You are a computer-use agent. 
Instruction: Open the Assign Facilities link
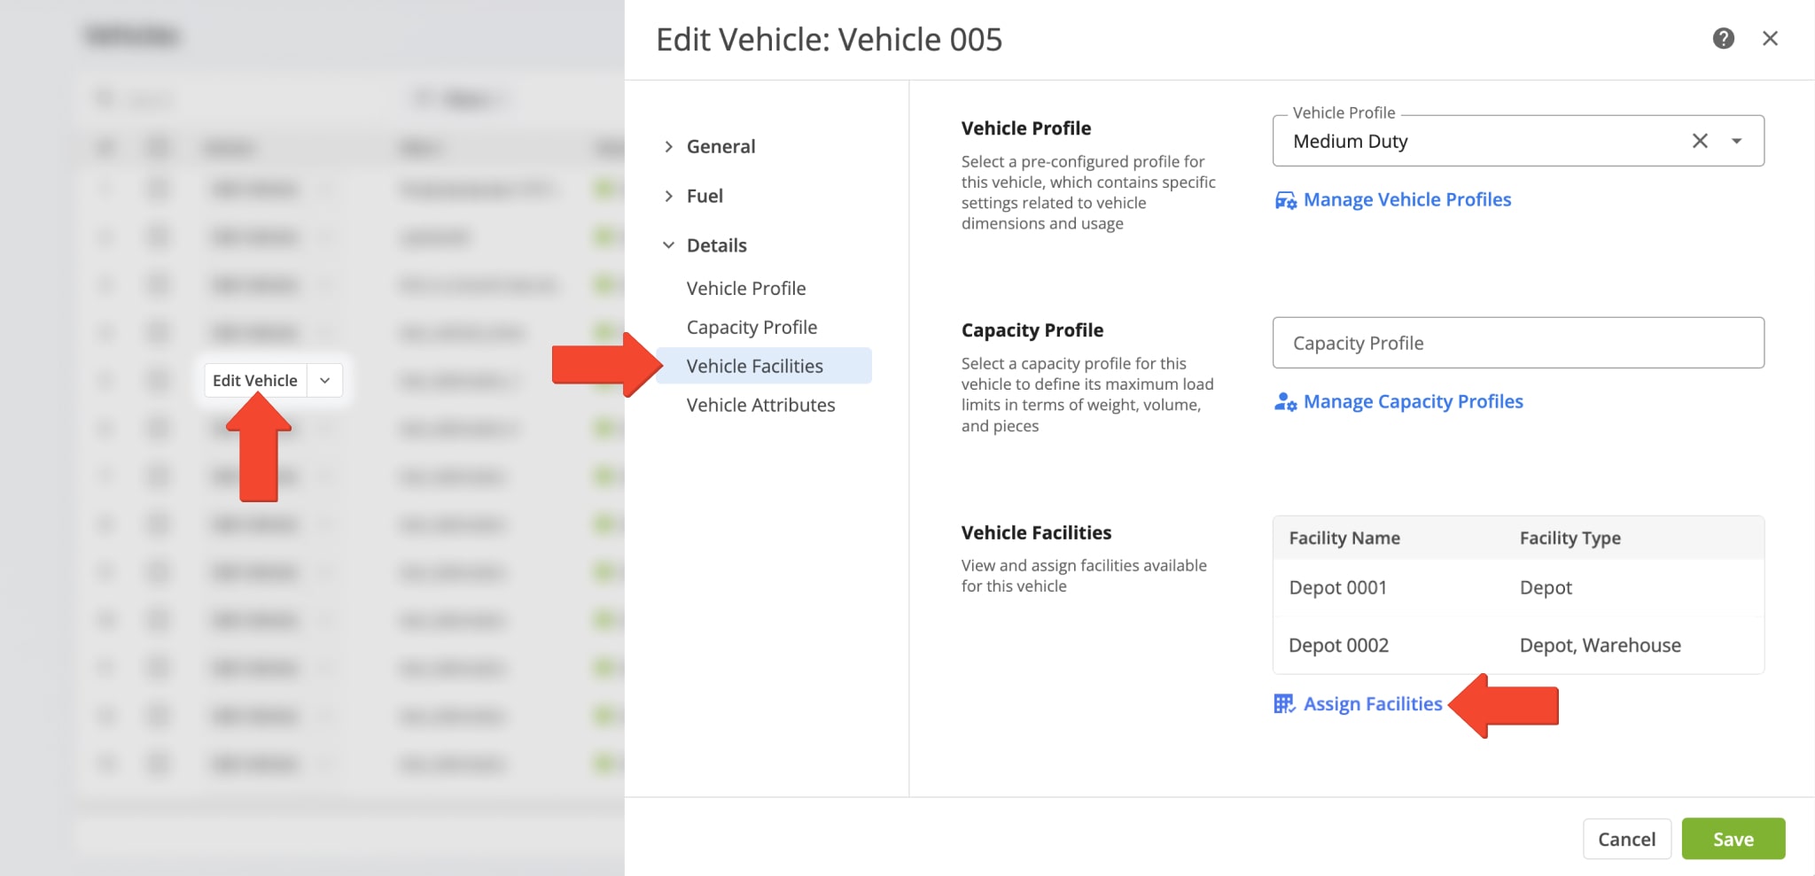click(x=1372, y=704)
